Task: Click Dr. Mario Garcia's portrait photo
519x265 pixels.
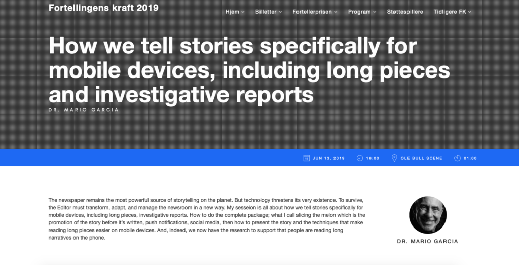Action: (428, 215)
